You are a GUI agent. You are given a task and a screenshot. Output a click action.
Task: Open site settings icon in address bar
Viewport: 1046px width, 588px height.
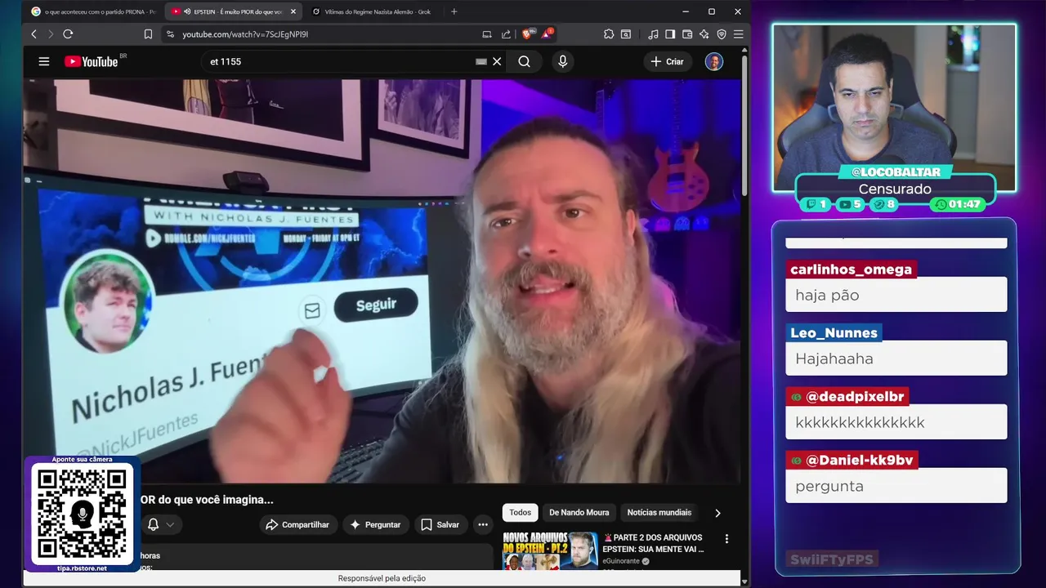tap(170, 34)
